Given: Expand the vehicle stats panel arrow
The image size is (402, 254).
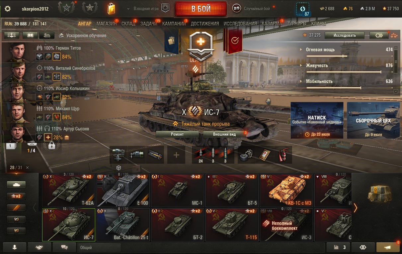Looking at the screenshot, I should pos(395,91).
